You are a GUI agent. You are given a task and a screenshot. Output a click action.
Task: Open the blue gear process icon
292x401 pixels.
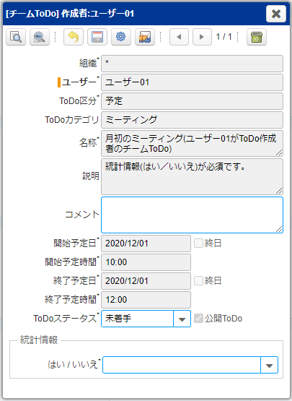coord(121,37)
